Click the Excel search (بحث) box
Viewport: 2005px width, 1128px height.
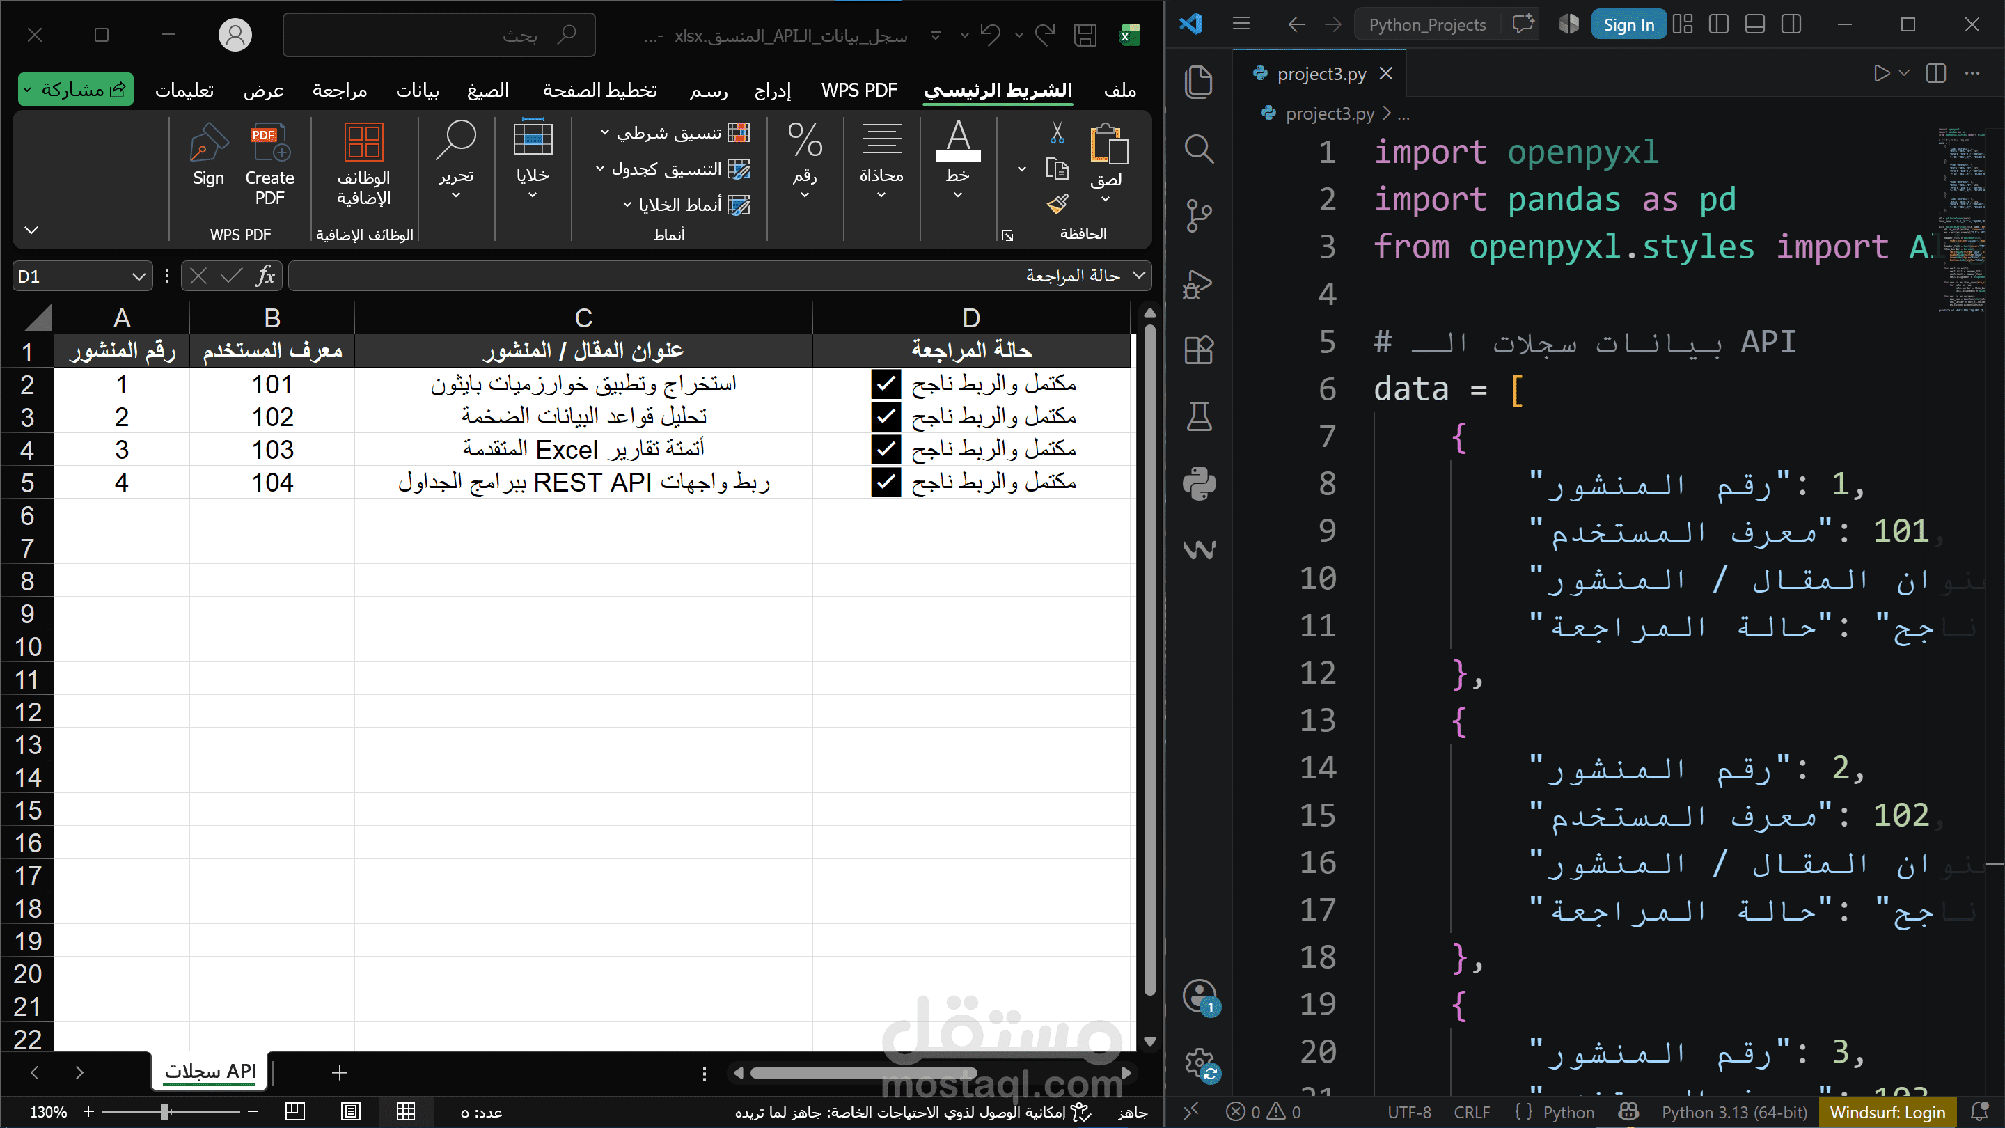click(439, 35)
